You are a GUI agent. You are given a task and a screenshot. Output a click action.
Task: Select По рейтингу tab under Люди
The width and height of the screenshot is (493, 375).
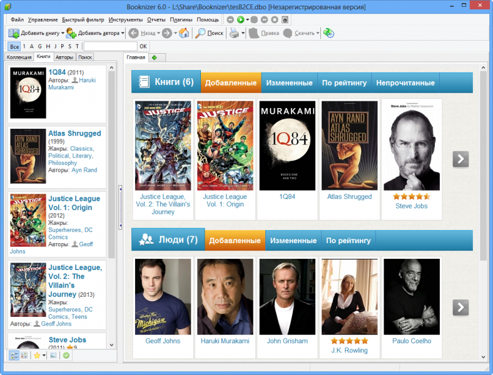pos(348,241)
